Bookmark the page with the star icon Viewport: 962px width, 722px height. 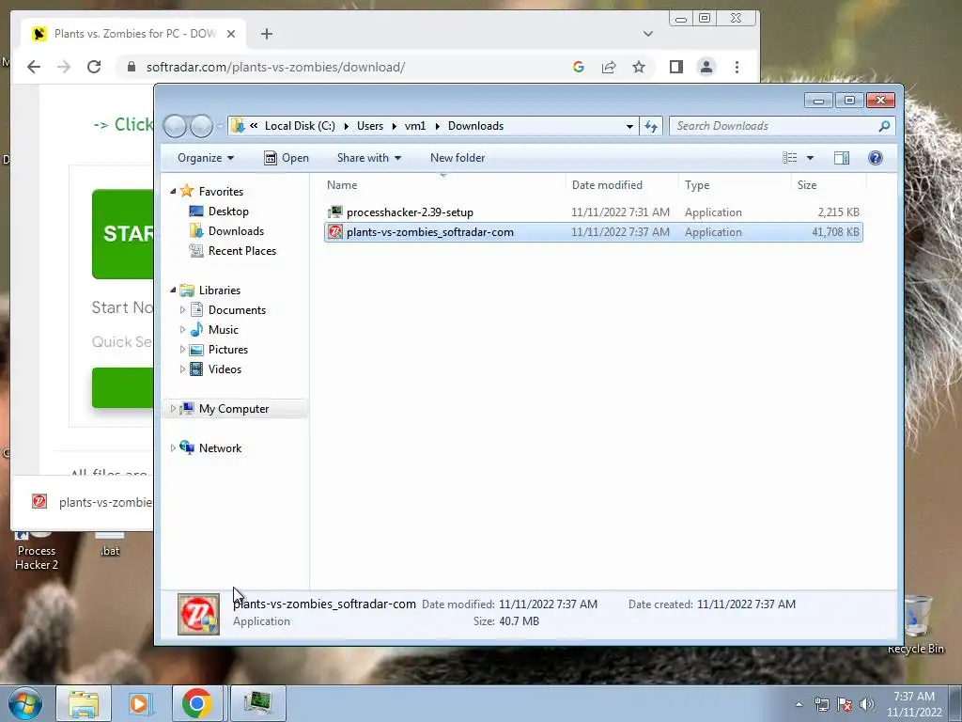(x=639, y=67)
